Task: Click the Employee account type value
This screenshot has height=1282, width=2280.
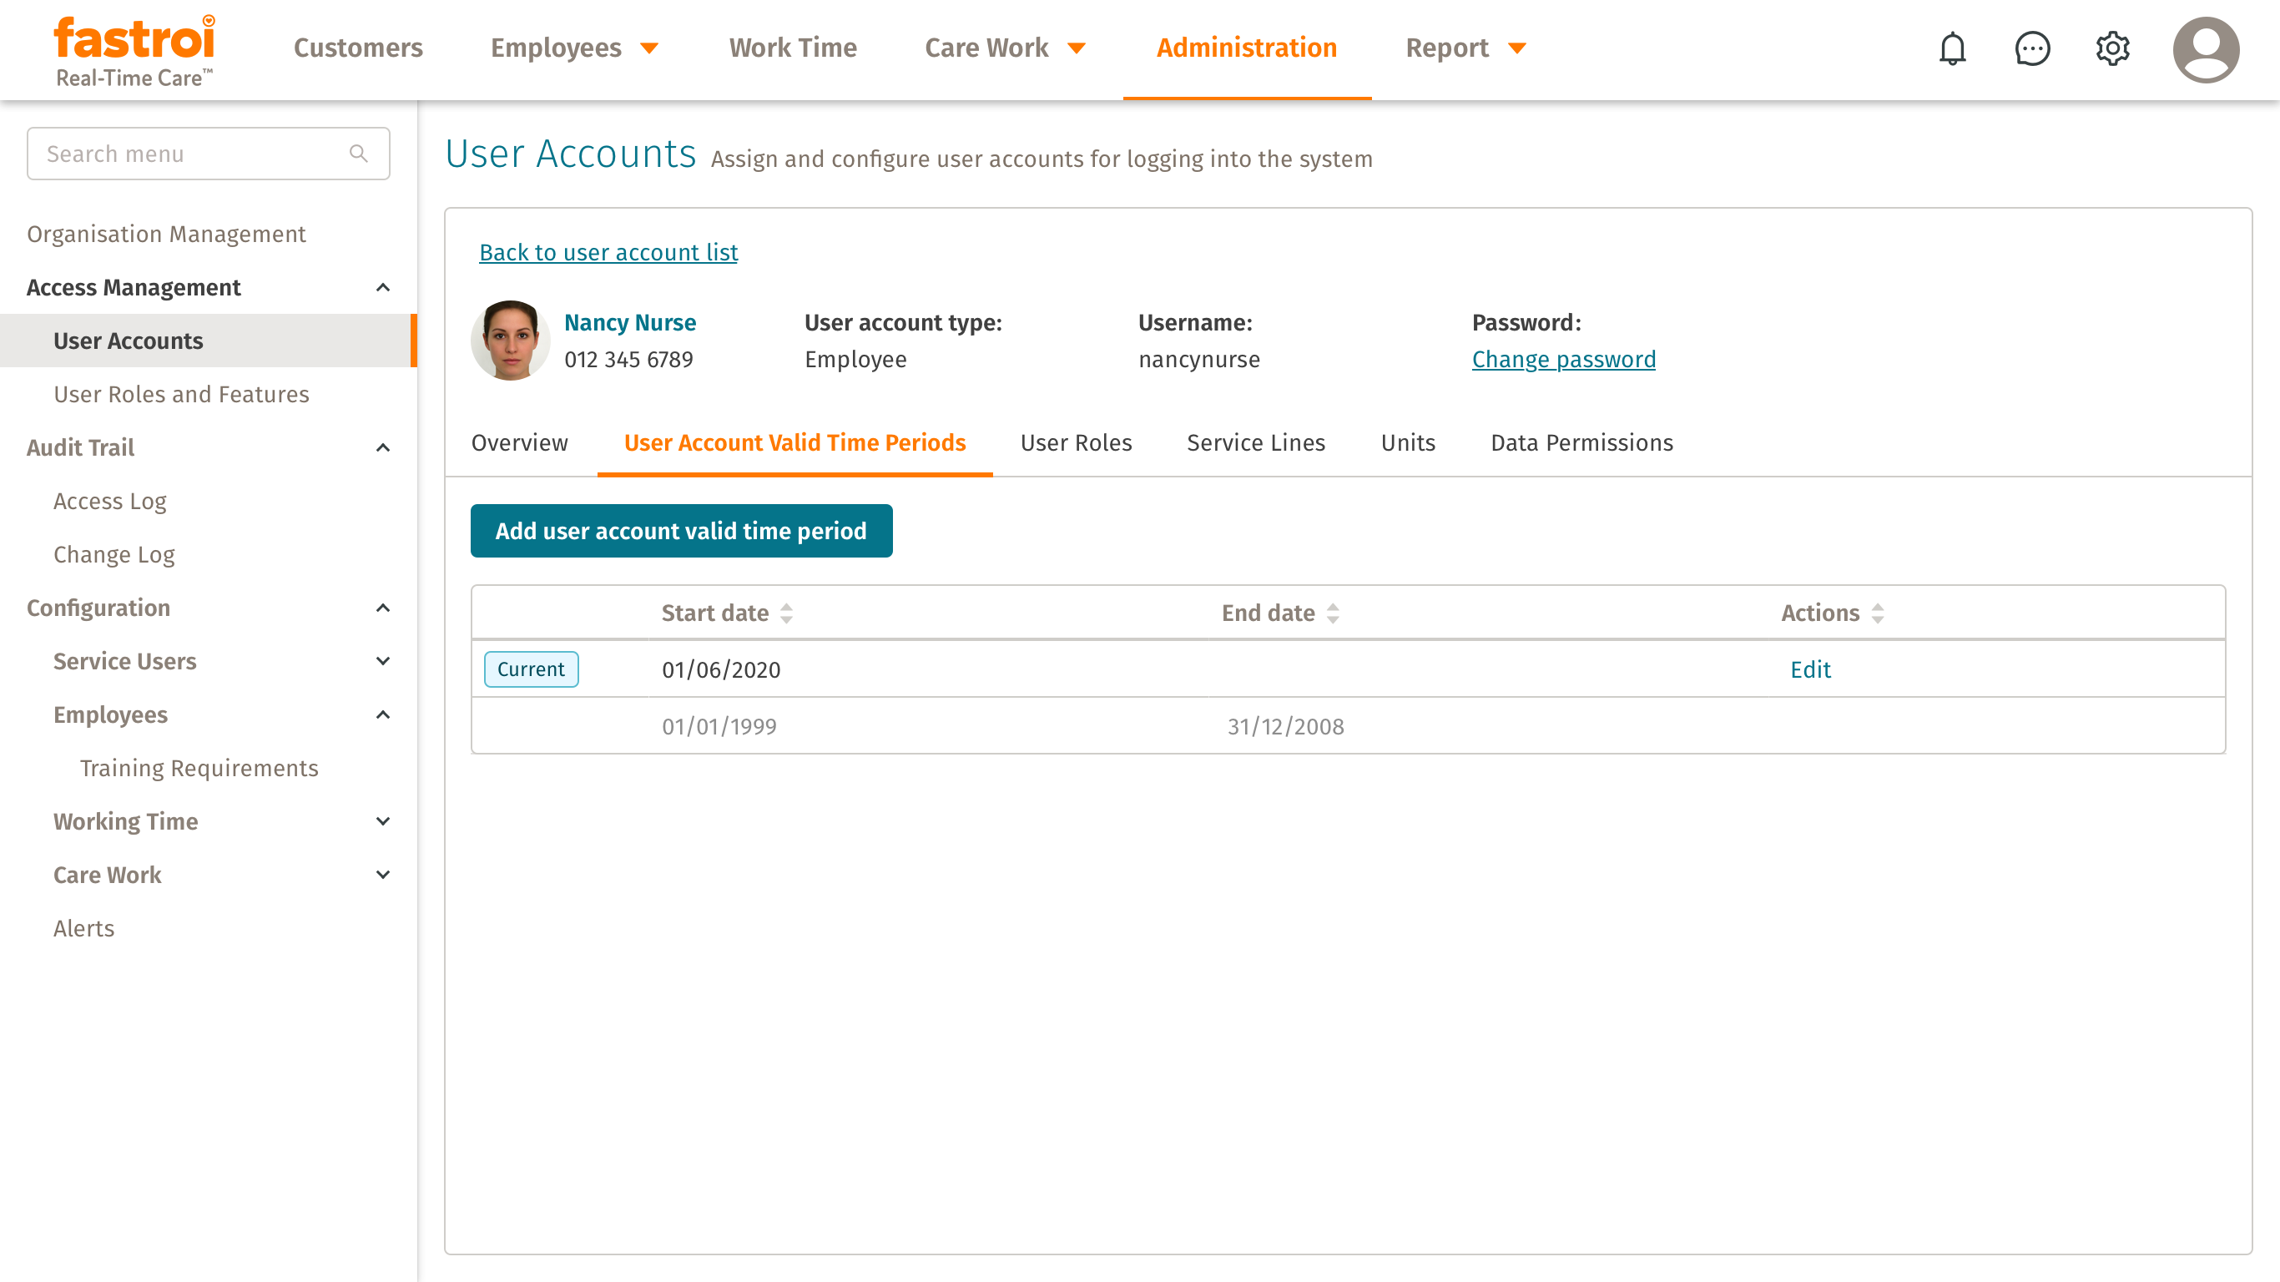Action: tap(855, 360)
